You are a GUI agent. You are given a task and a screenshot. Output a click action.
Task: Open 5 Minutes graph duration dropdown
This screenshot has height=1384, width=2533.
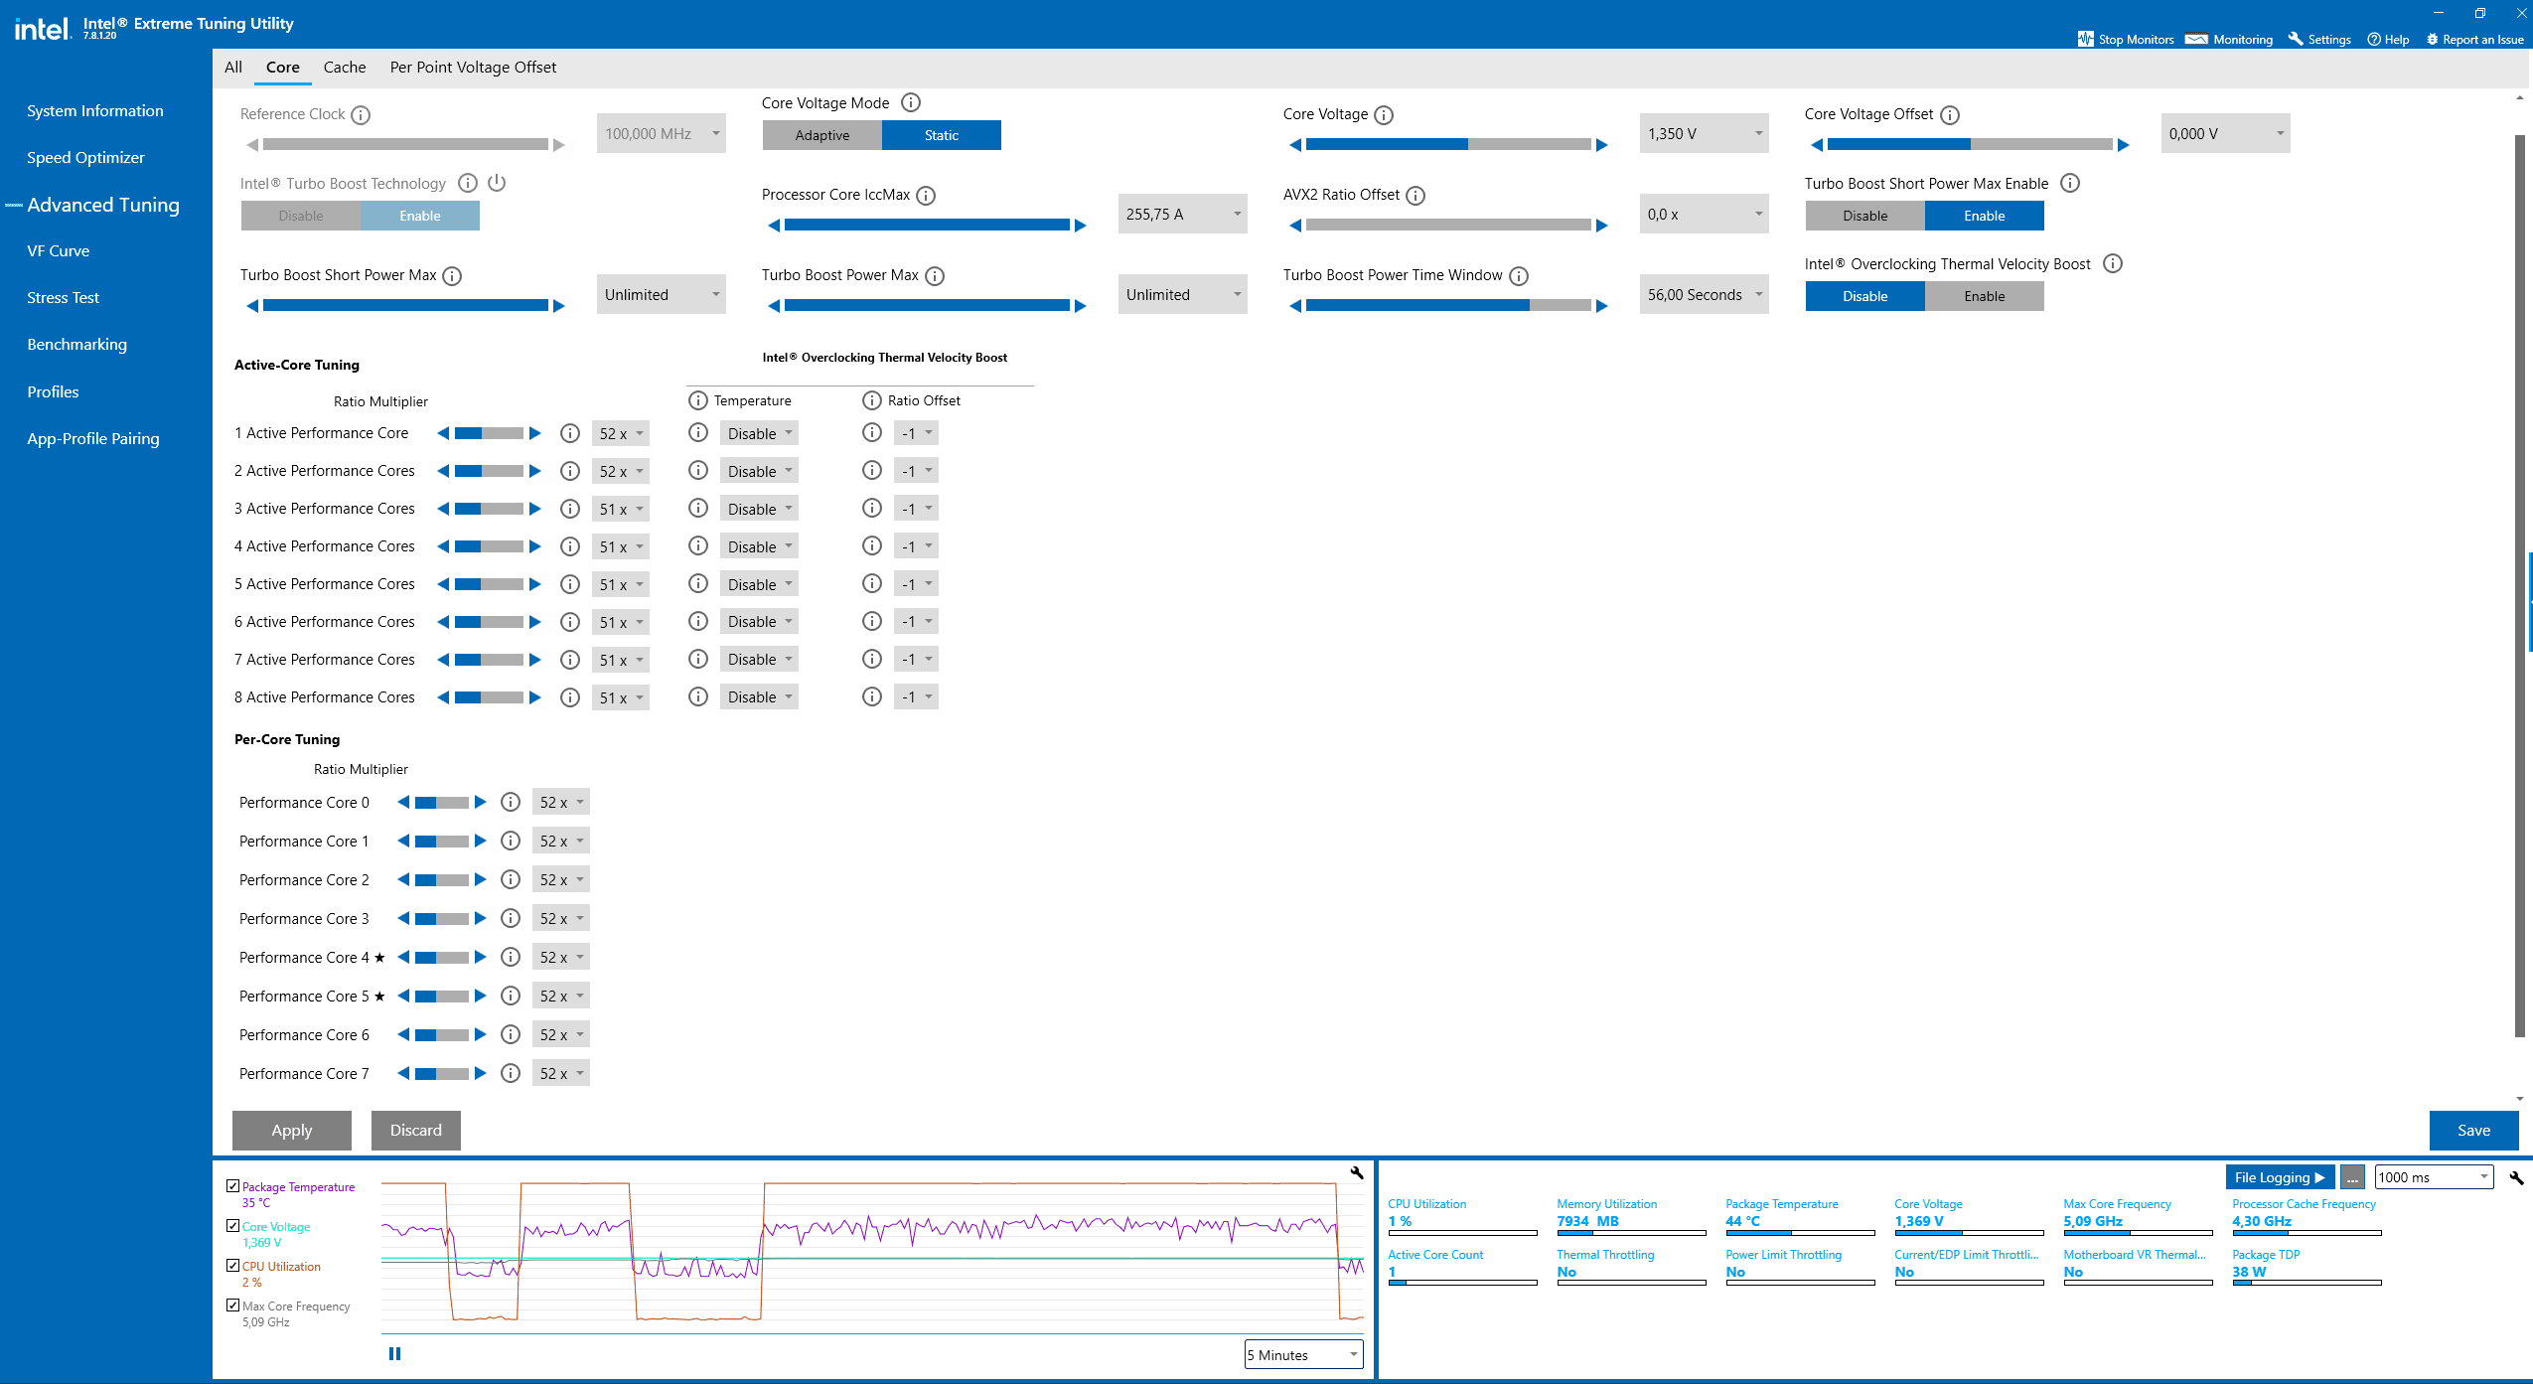(x=1304, y=1354)
